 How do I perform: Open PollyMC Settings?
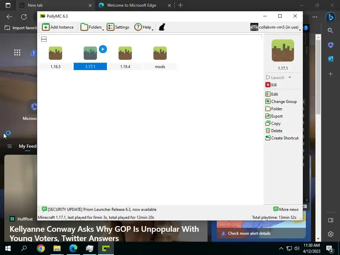(x=118, y=27)
